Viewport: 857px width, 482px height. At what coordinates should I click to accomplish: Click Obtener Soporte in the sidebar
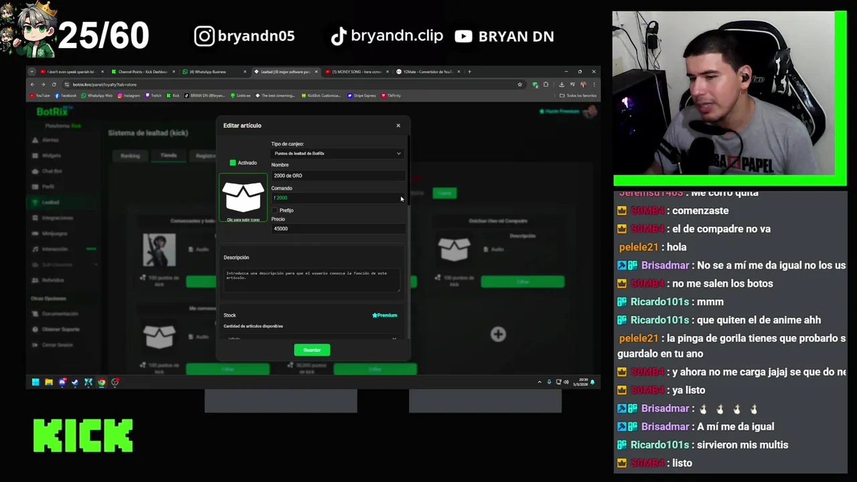[60, 329]
